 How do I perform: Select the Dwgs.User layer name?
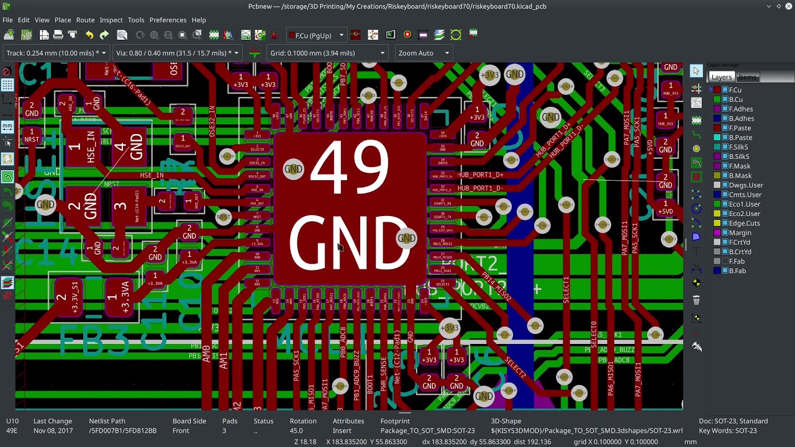point(746,185)
